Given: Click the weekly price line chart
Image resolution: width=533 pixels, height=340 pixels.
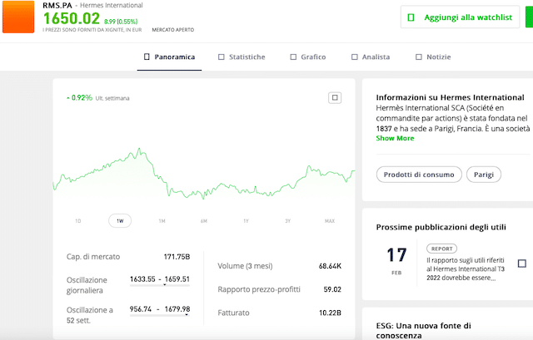Looking at the screenshot, I should [x=204, y=174].
